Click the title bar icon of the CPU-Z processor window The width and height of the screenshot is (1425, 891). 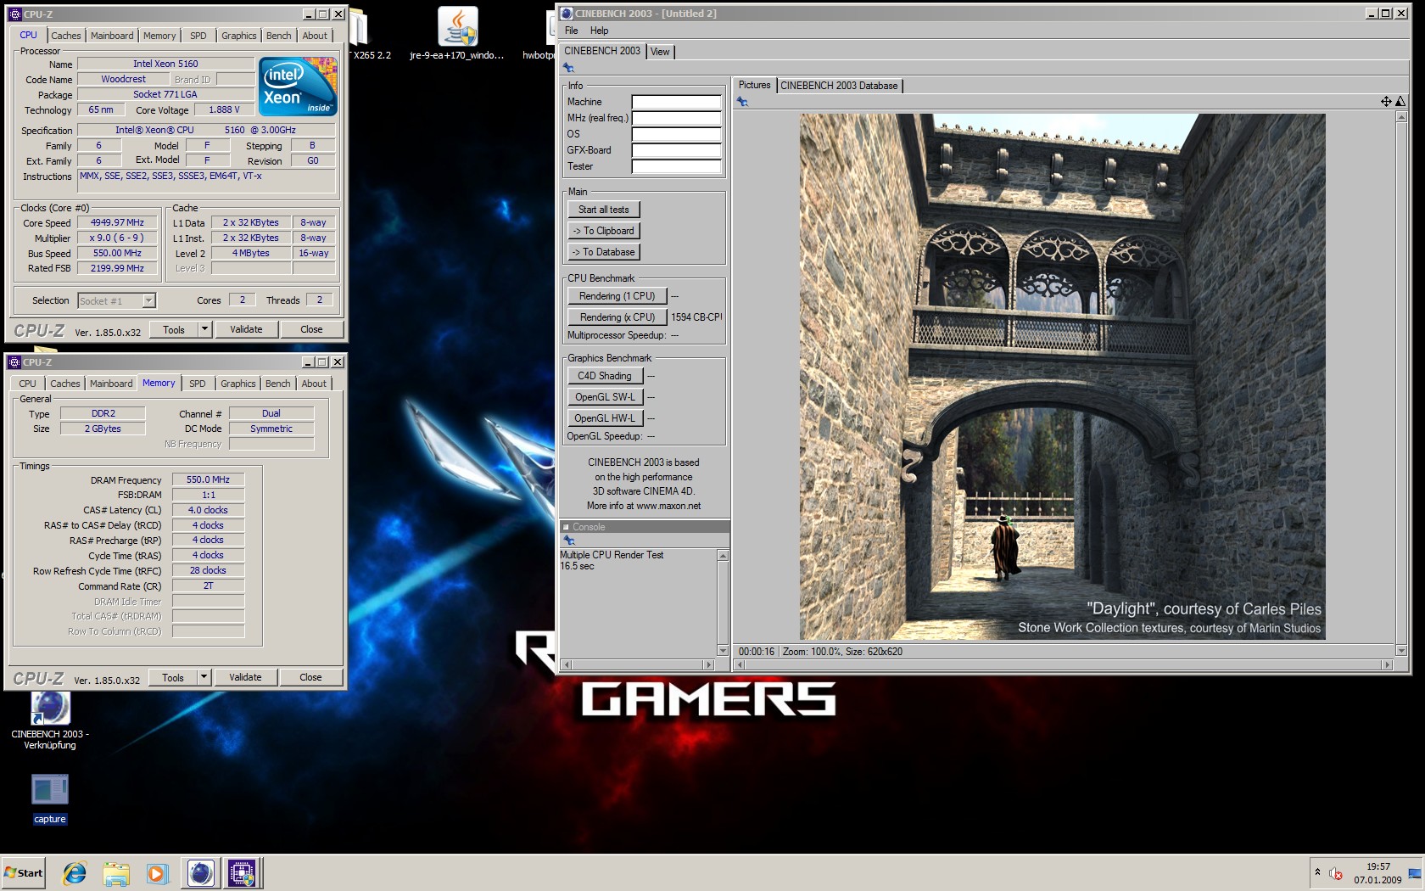tap(14, 14)
